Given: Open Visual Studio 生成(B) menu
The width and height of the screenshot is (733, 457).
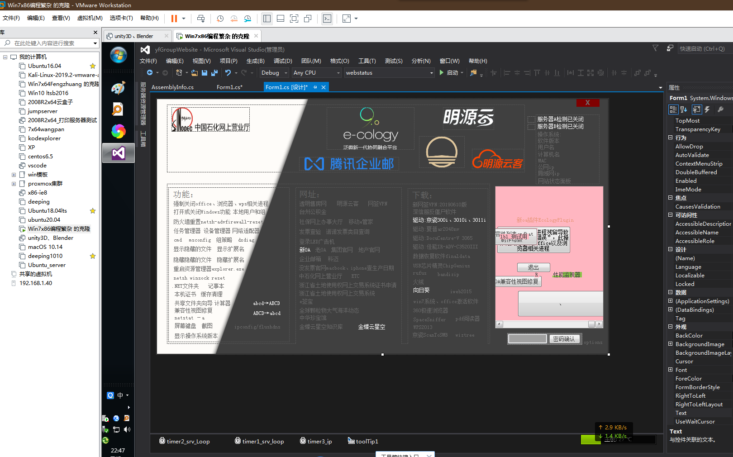Looking at the screenshot, I should coord(256,61).
